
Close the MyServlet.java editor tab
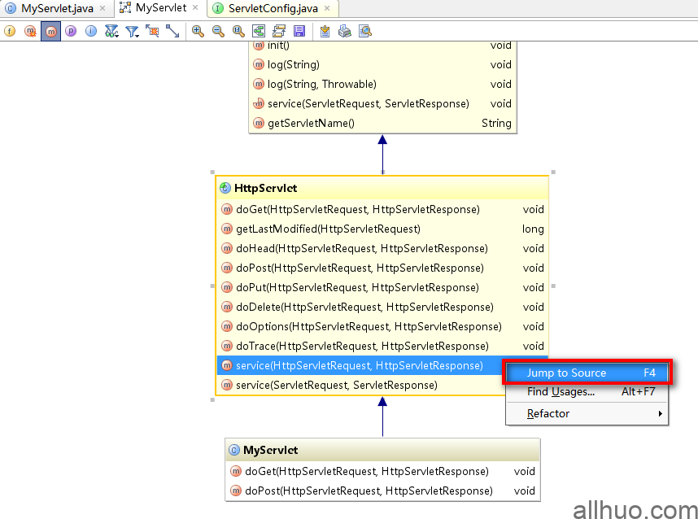point(103,8)
